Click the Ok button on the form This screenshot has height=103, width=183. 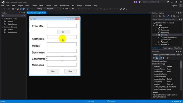click(63, 32)
